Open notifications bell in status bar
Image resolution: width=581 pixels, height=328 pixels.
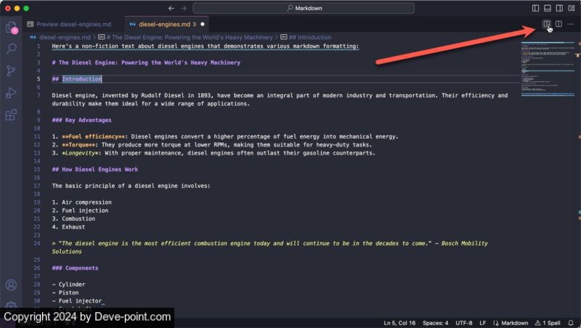[572, 322]
